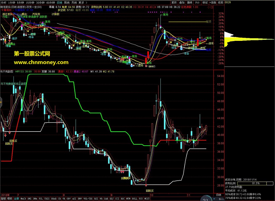
Task: Switch sub-chart to TRIX indicator
Action: pyautogui.click(x=47, y=199)
